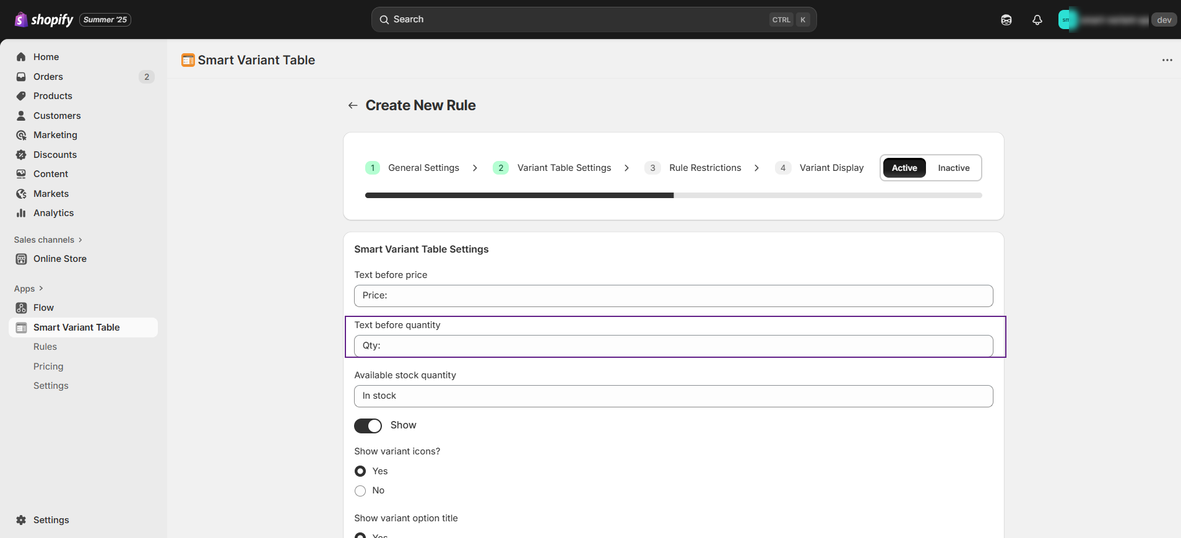Open the notifications bell
Viewport: 1181px width, 538px height.
pyautogui.click(x=1037, y=20)
